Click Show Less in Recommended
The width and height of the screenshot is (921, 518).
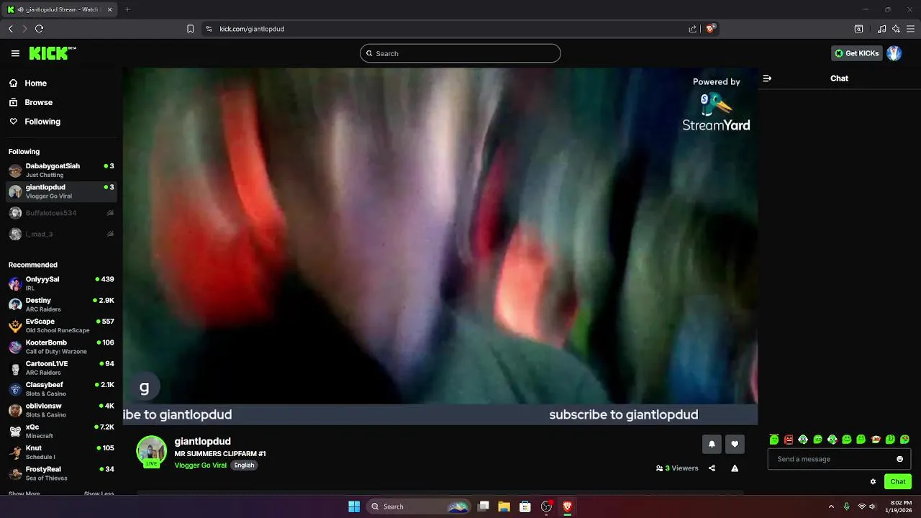pyautogui.click(x=99, y=494)
